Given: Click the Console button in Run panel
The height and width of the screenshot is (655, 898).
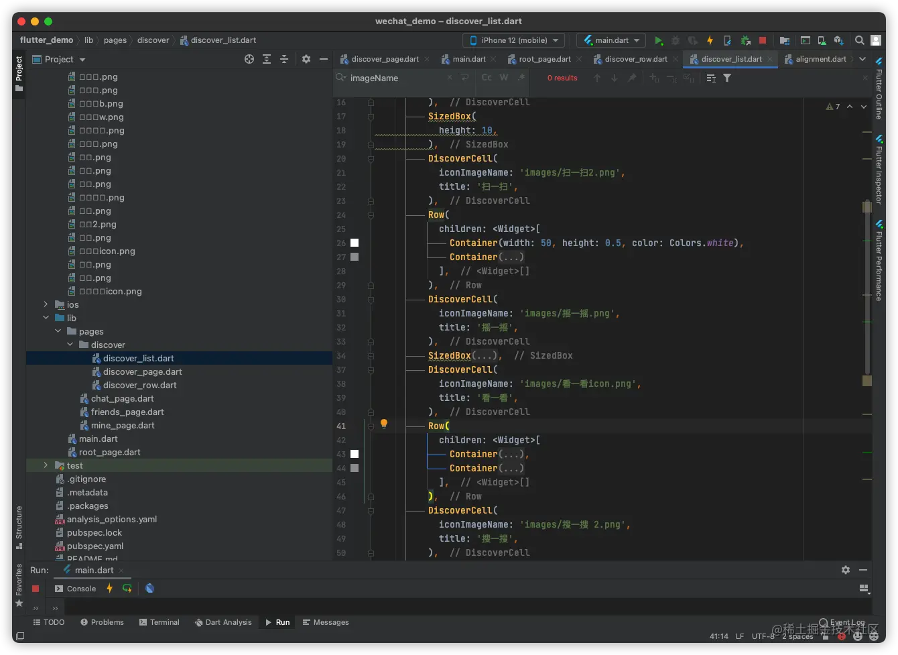Looking at the screenshot, I should pyautogui.click(x=76, y=589).
